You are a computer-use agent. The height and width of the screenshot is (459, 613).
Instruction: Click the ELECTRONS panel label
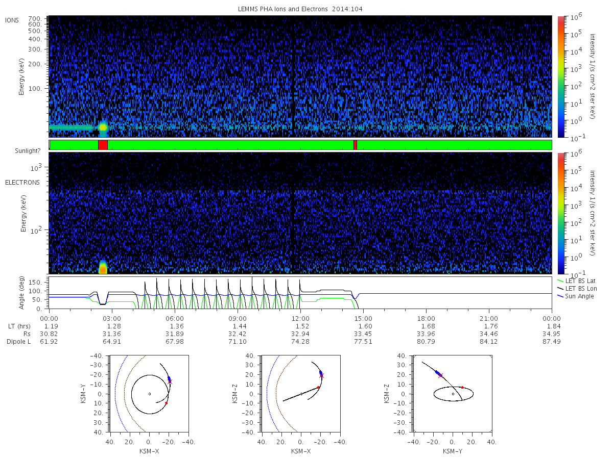[x=22, y=182]
